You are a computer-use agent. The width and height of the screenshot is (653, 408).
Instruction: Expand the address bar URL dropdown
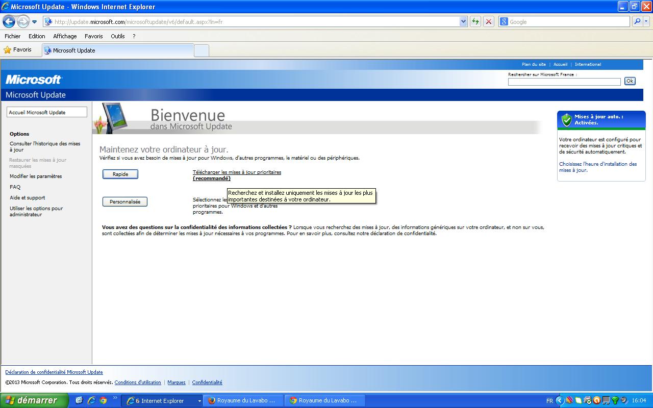pyautogui.click(x=463, y=21)
